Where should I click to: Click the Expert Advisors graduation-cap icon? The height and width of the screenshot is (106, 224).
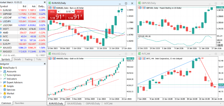coord(5,82)
